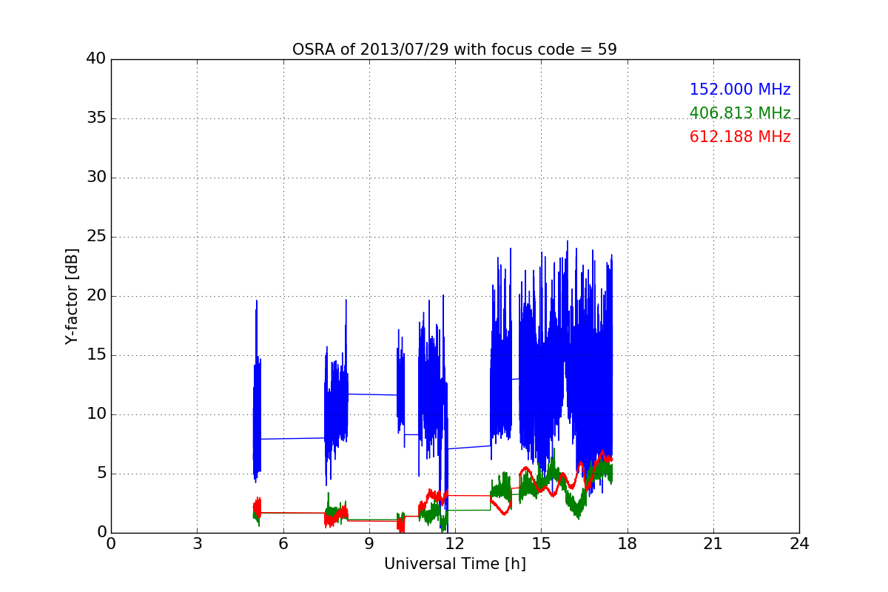Click the x-axis tick label '6'

pos(283,544)
